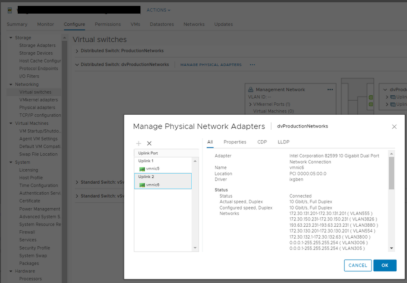
Task: Open Licensing in sidebar
Action: click(29, 170)
